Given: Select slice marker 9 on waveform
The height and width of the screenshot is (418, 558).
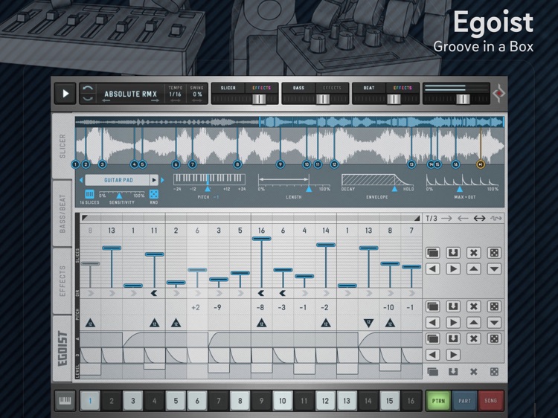Looking at the screenshot, I should (280, 164).
